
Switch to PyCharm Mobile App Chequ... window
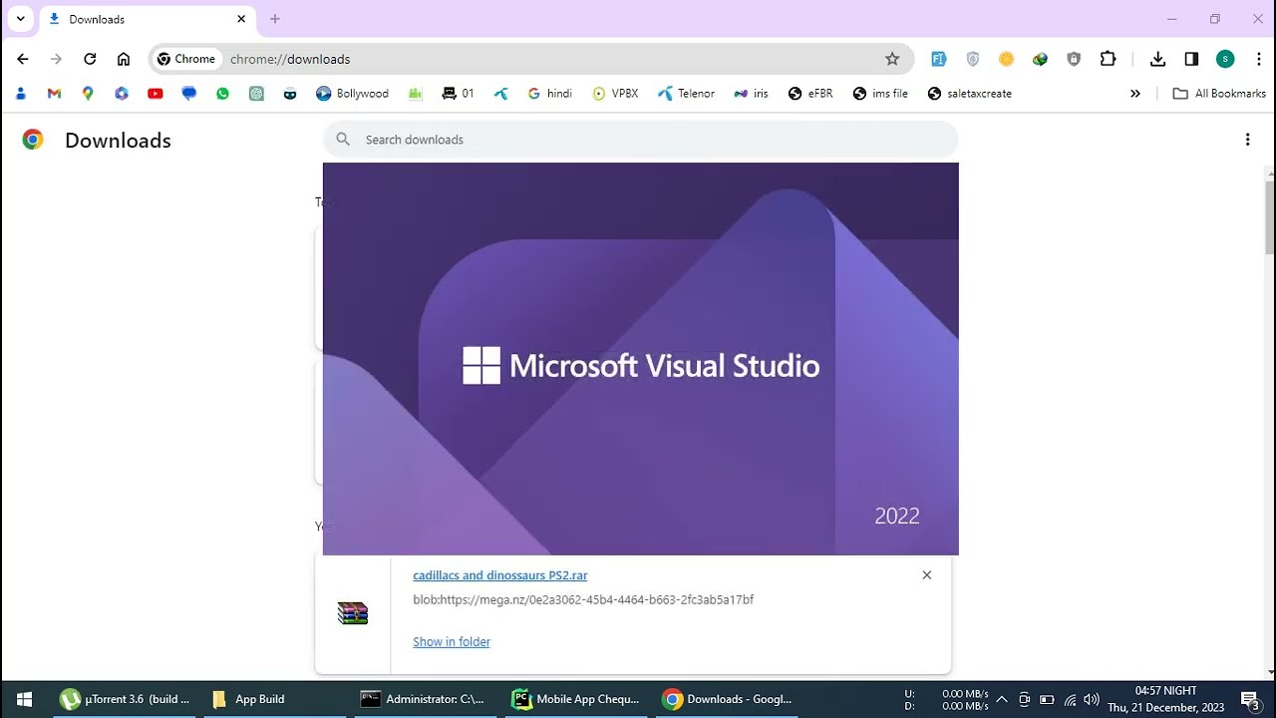[576, 699]
